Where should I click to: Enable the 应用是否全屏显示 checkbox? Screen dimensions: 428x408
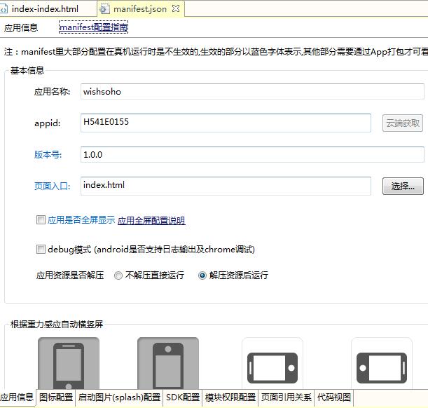click(x=41, y=220)
